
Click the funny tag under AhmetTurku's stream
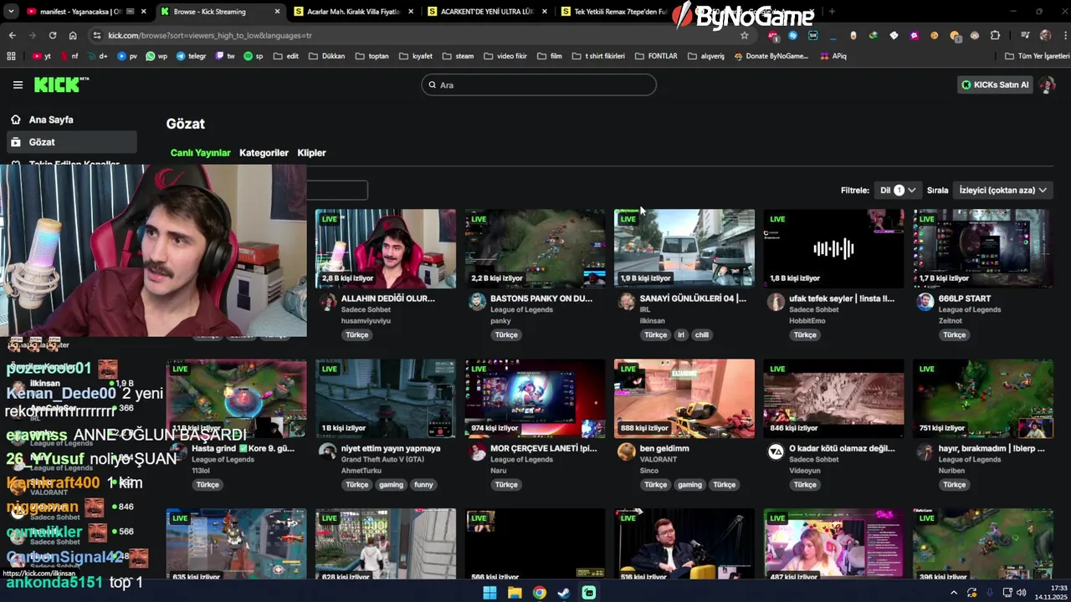[424, 485]
